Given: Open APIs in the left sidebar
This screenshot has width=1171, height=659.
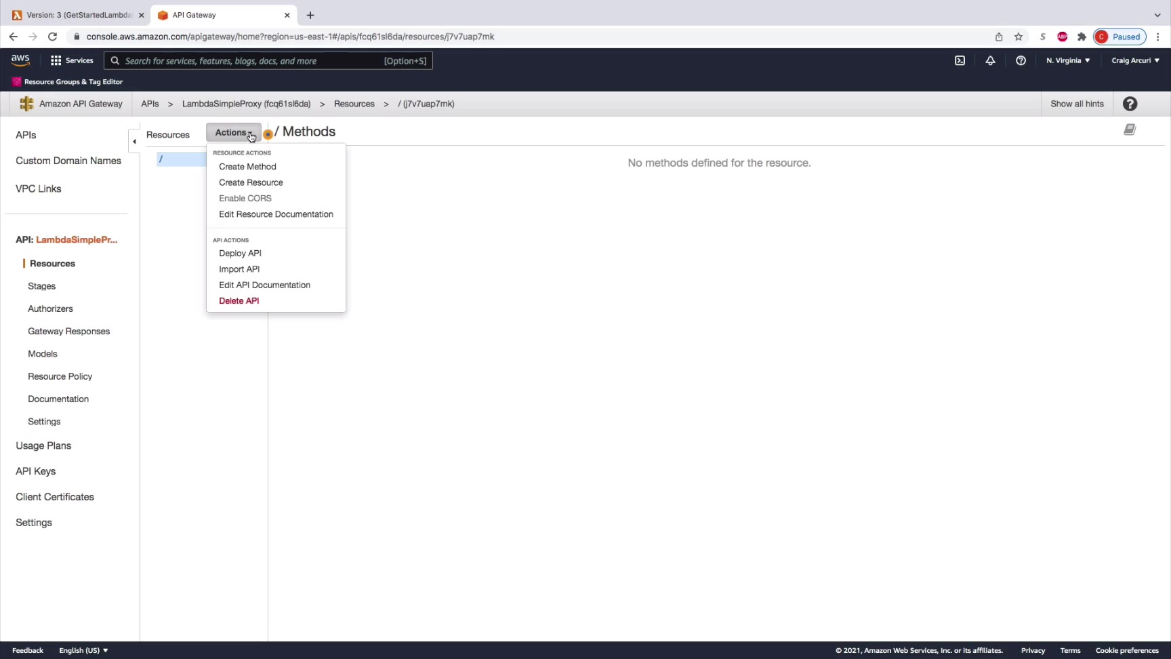Looking at the screenshot, I should pos(26,135).
